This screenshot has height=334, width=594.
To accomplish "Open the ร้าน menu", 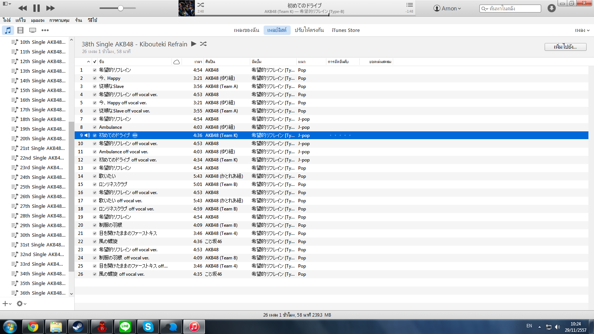I will (x=78, y=20).
